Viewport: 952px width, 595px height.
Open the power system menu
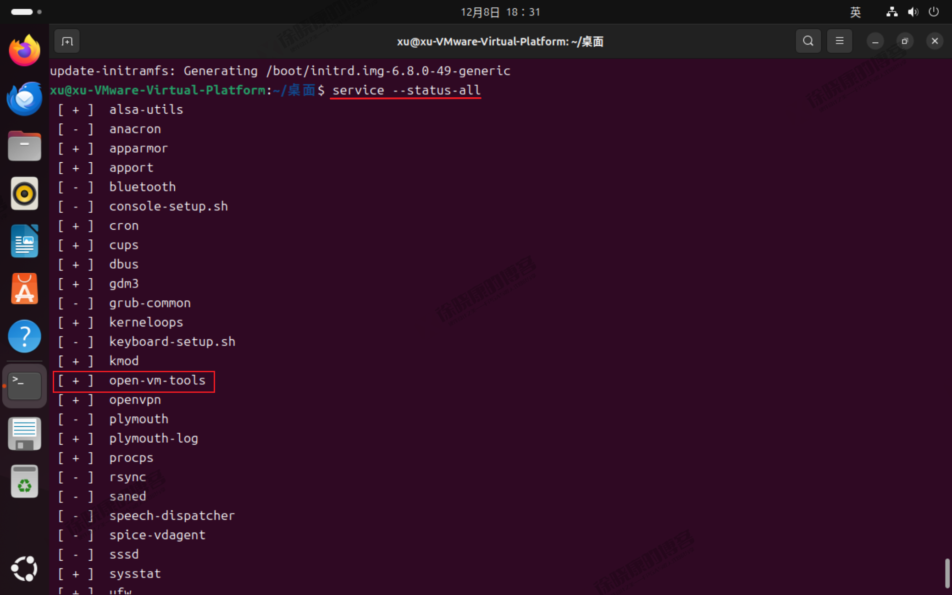[x=934, y=12]
